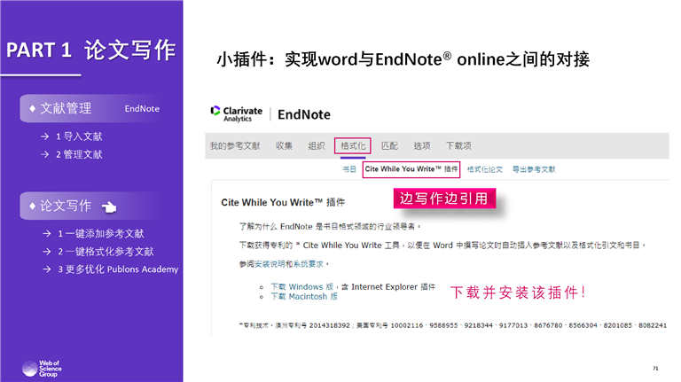Select Cite While You Write 插件 sub-tab
The width and height of the screenshot is (681, 382).
[411, 169]
